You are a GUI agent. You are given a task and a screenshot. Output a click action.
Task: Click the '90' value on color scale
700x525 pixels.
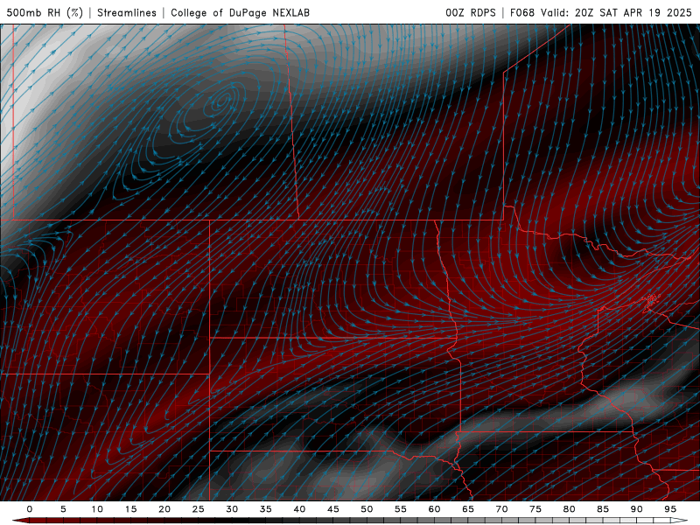(x=637, y=509)
